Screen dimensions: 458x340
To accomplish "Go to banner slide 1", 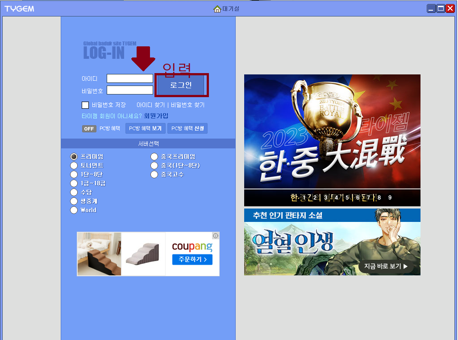I will [304, 198].
